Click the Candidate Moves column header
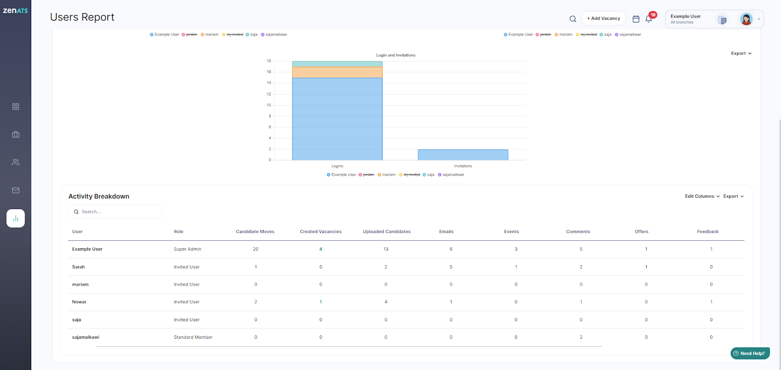 [255, 232]
